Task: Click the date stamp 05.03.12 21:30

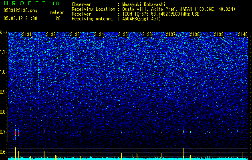Action: point(20,18)
